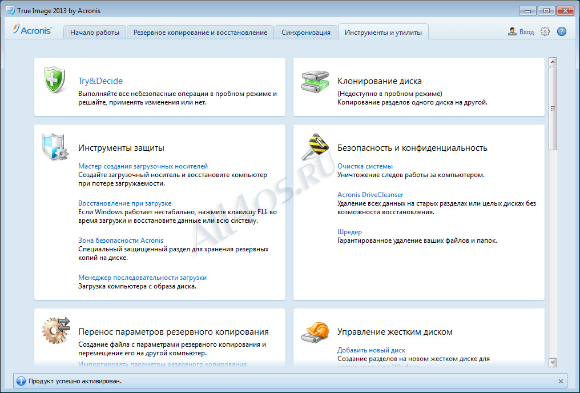
Task: Dismiss the activation notification bar
Action: click(x=561, y=381)
